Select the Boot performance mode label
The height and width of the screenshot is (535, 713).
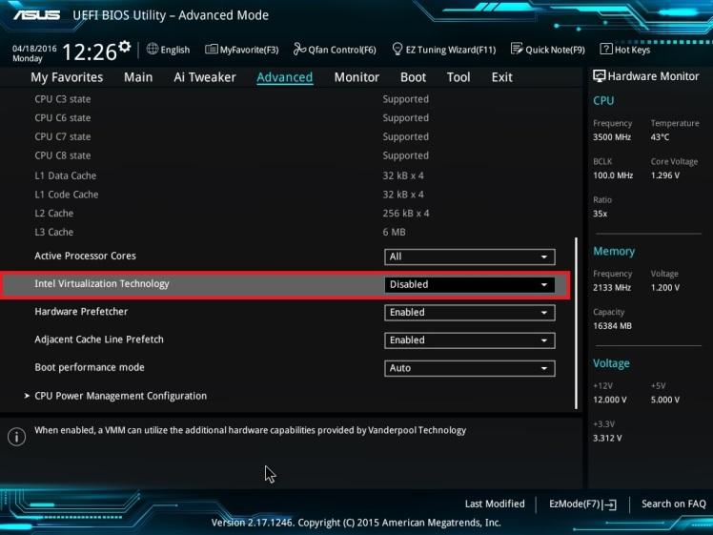(x=90, y=367)
